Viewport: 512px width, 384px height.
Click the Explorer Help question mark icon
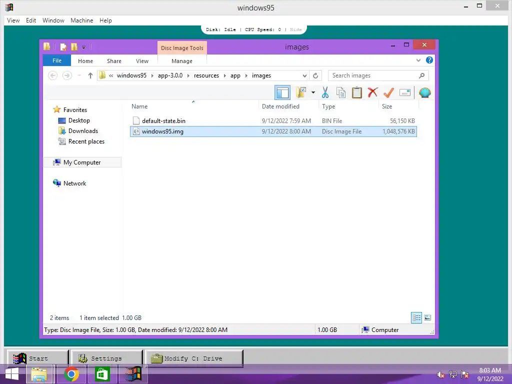[x=429, y=60]
